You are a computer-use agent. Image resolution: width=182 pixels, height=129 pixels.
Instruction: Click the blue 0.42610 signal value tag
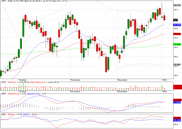177,102
